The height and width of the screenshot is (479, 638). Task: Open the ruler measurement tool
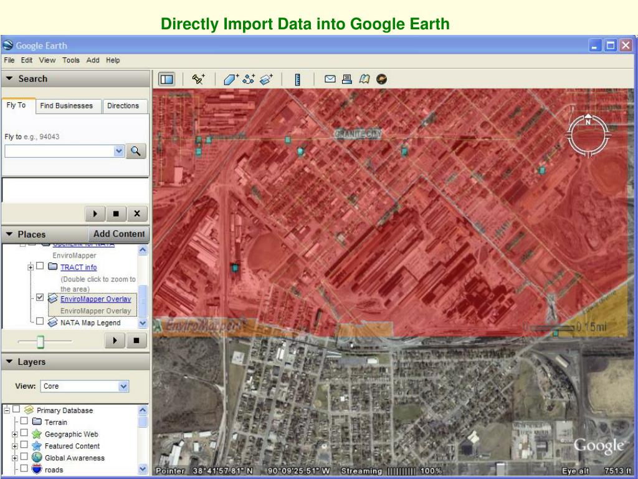(297, 79)
